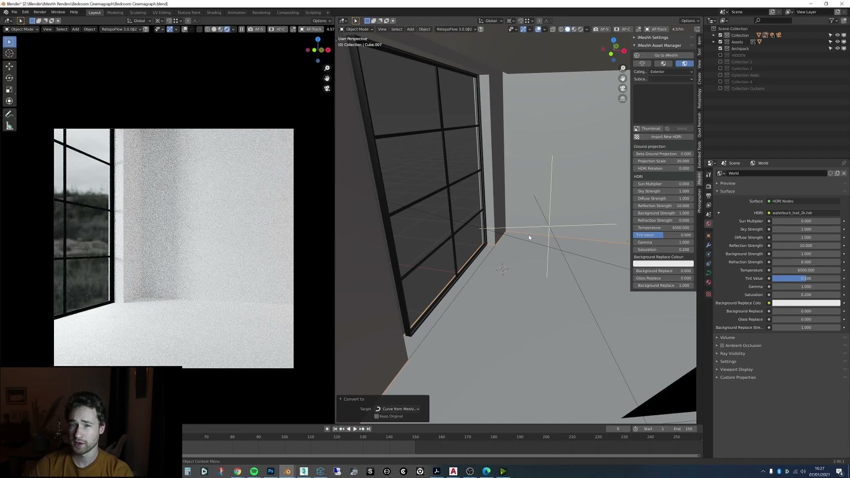This screenshot has height=478, width=850.
Task: Toggle eye visibility for Archipack collection
Action: 837,49
